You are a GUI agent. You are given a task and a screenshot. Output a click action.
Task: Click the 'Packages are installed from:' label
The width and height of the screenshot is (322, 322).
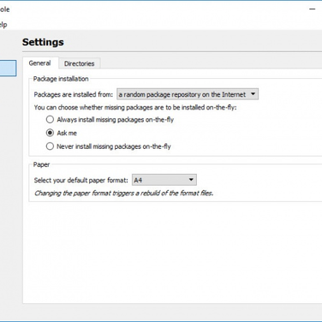tap(74, 94)
